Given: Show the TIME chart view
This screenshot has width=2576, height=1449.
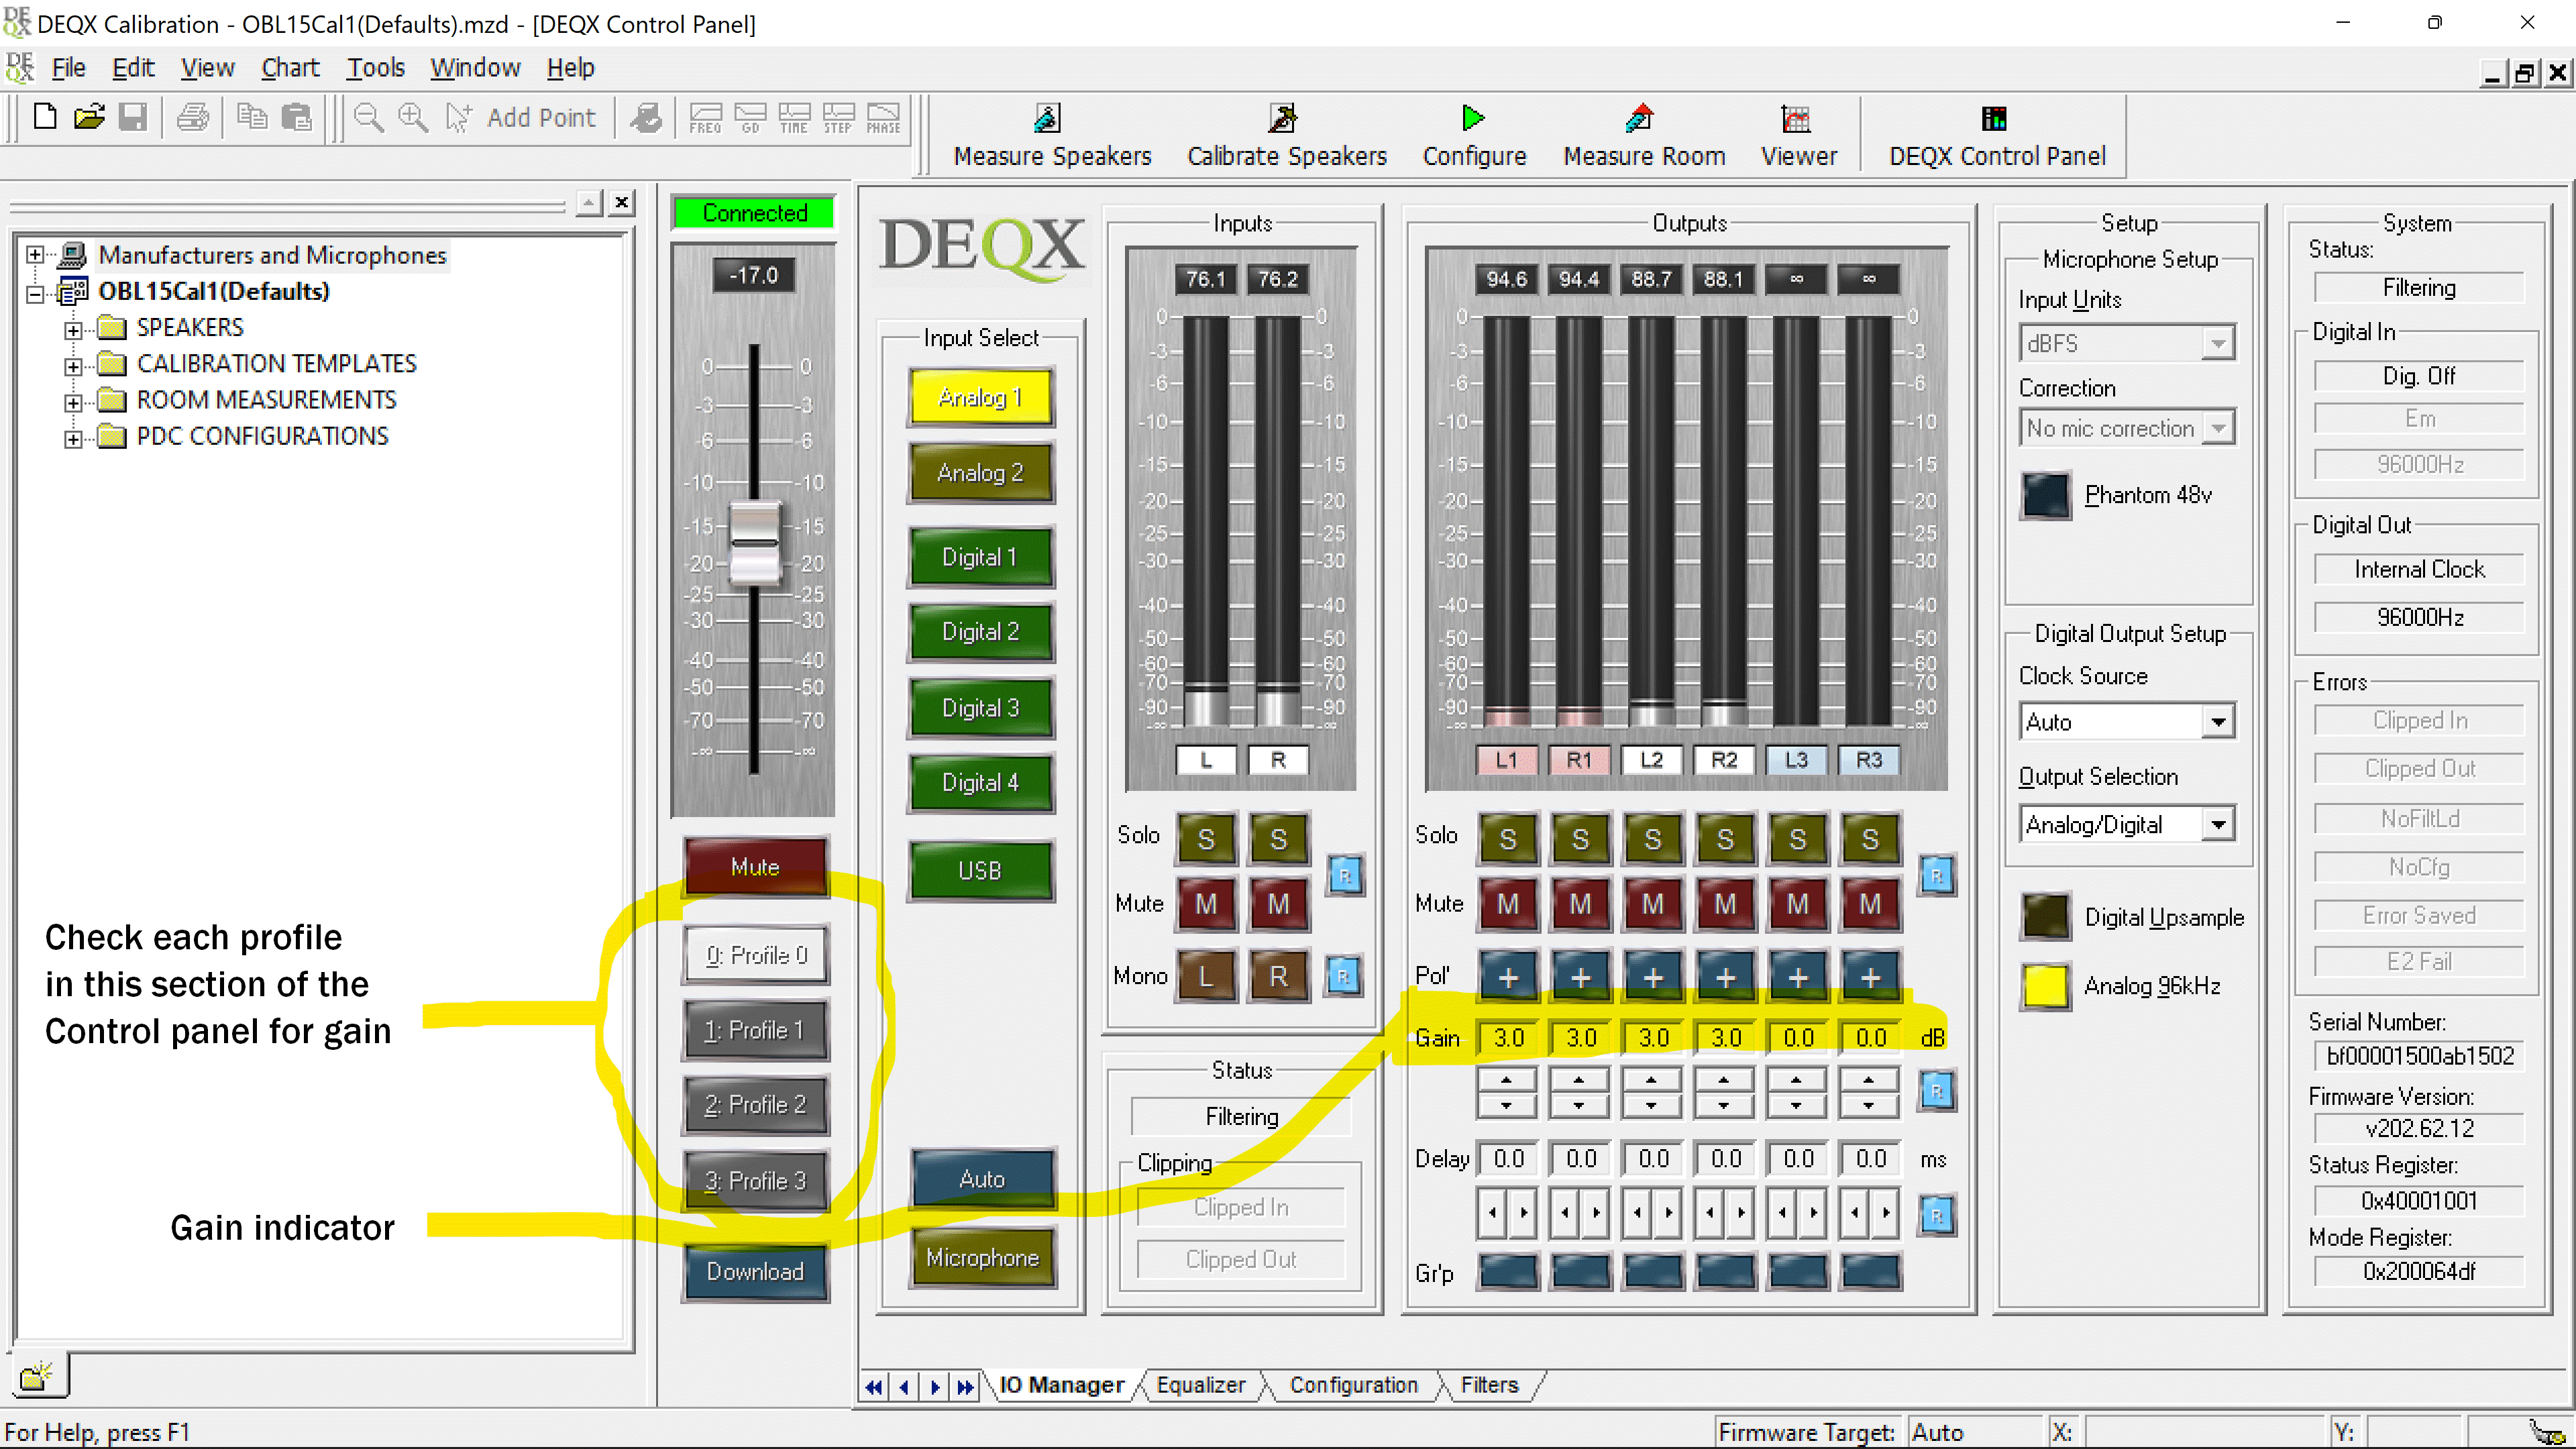Looking at the screenshot, I should [794, 117].
